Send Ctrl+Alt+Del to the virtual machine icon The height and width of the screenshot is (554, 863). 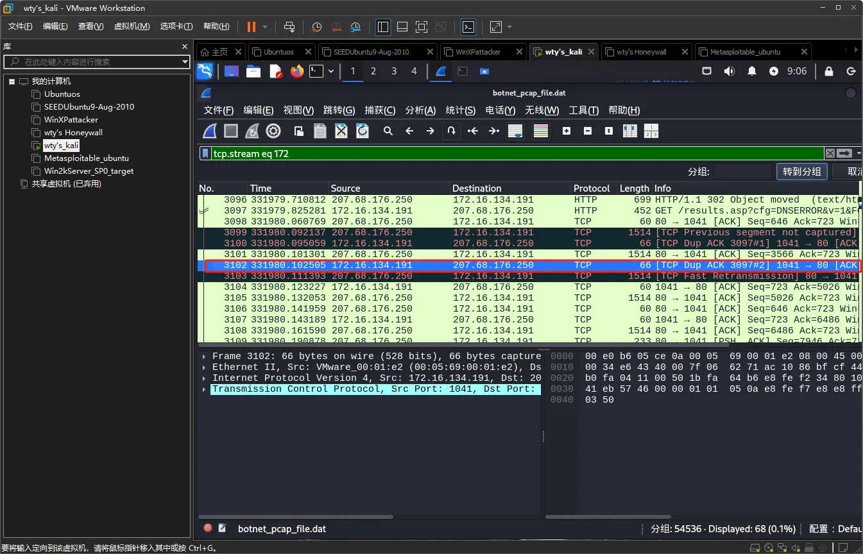tap(289, 27)
